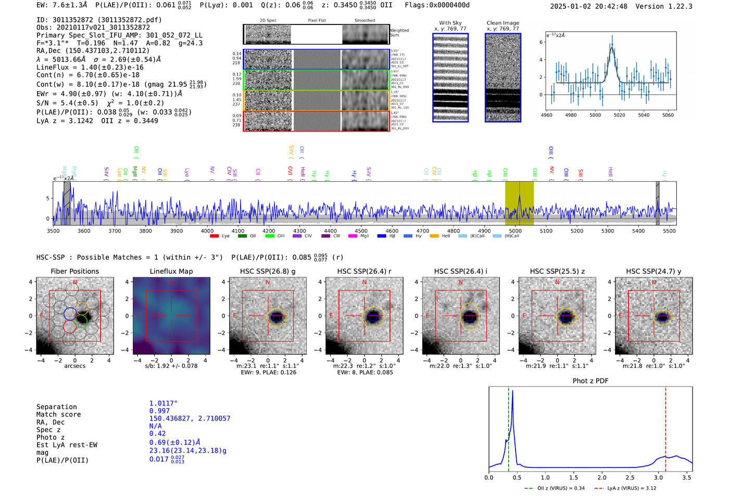
Task: Open the green-bordered 2D spectrum fiber row
Action: (317, 80)
